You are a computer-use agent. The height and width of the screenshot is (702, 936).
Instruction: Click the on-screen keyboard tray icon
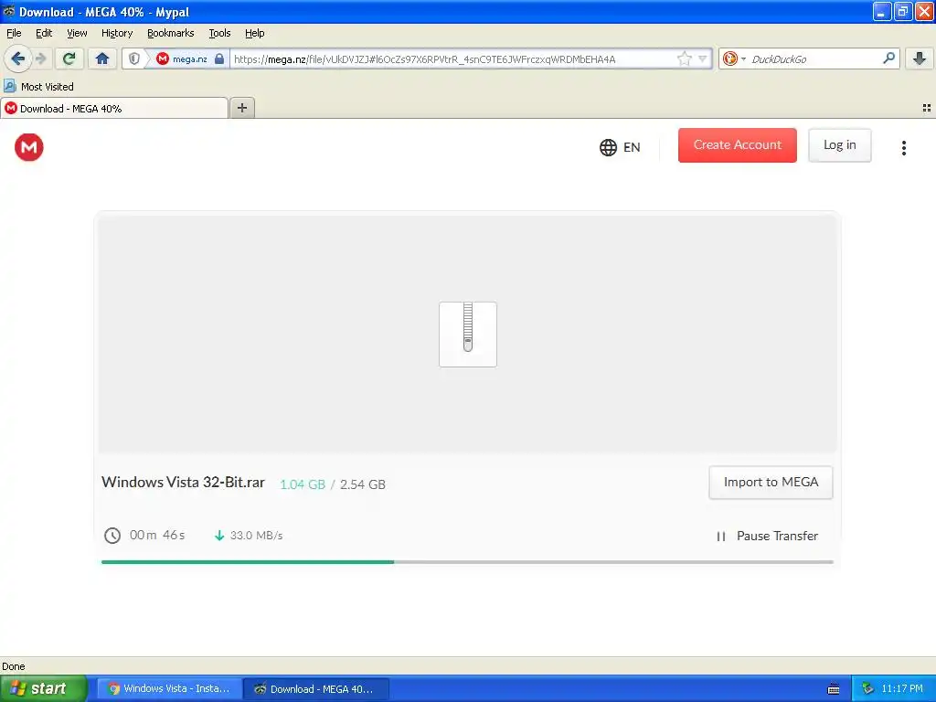click(834, 689)
